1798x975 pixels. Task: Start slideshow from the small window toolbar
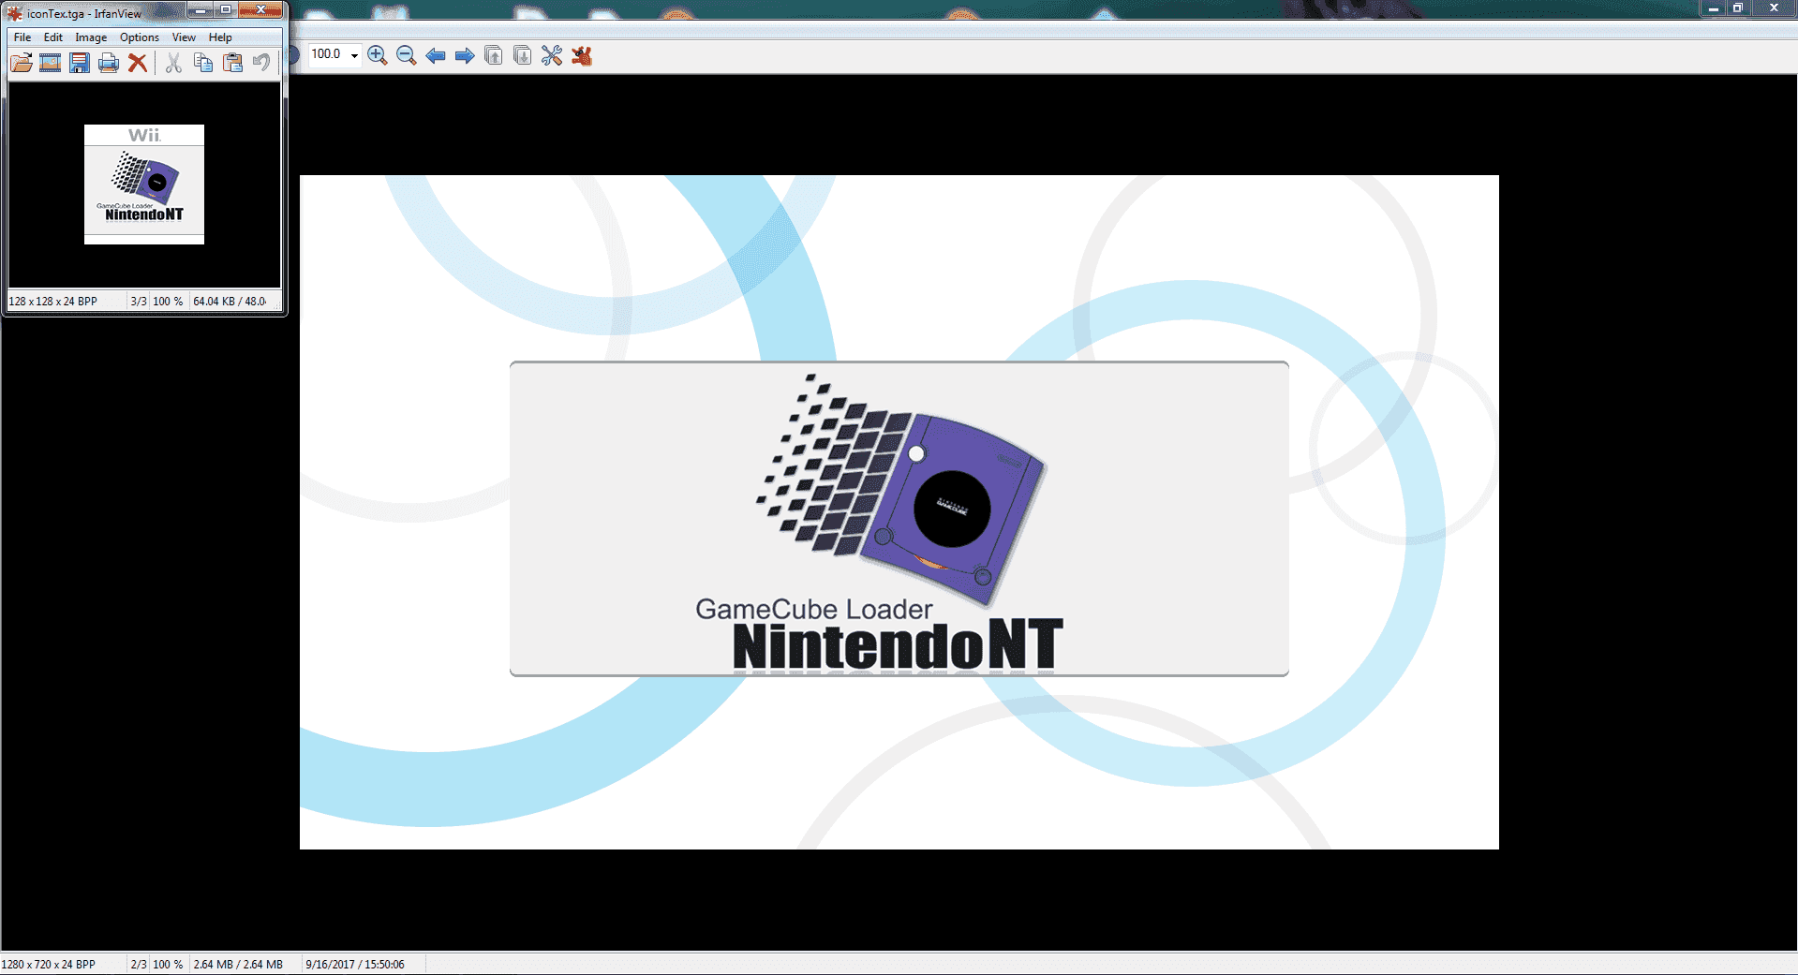pos(51,63)
